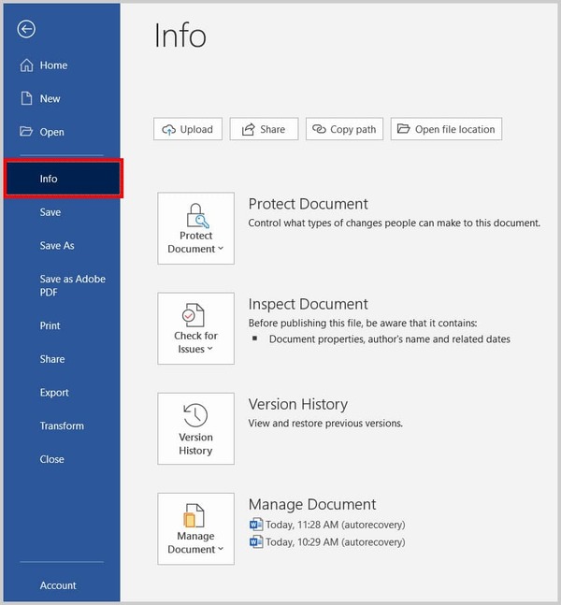561x605 pixels.
Task: Select New in the sidebar
Action: click(x=62, y=98)
